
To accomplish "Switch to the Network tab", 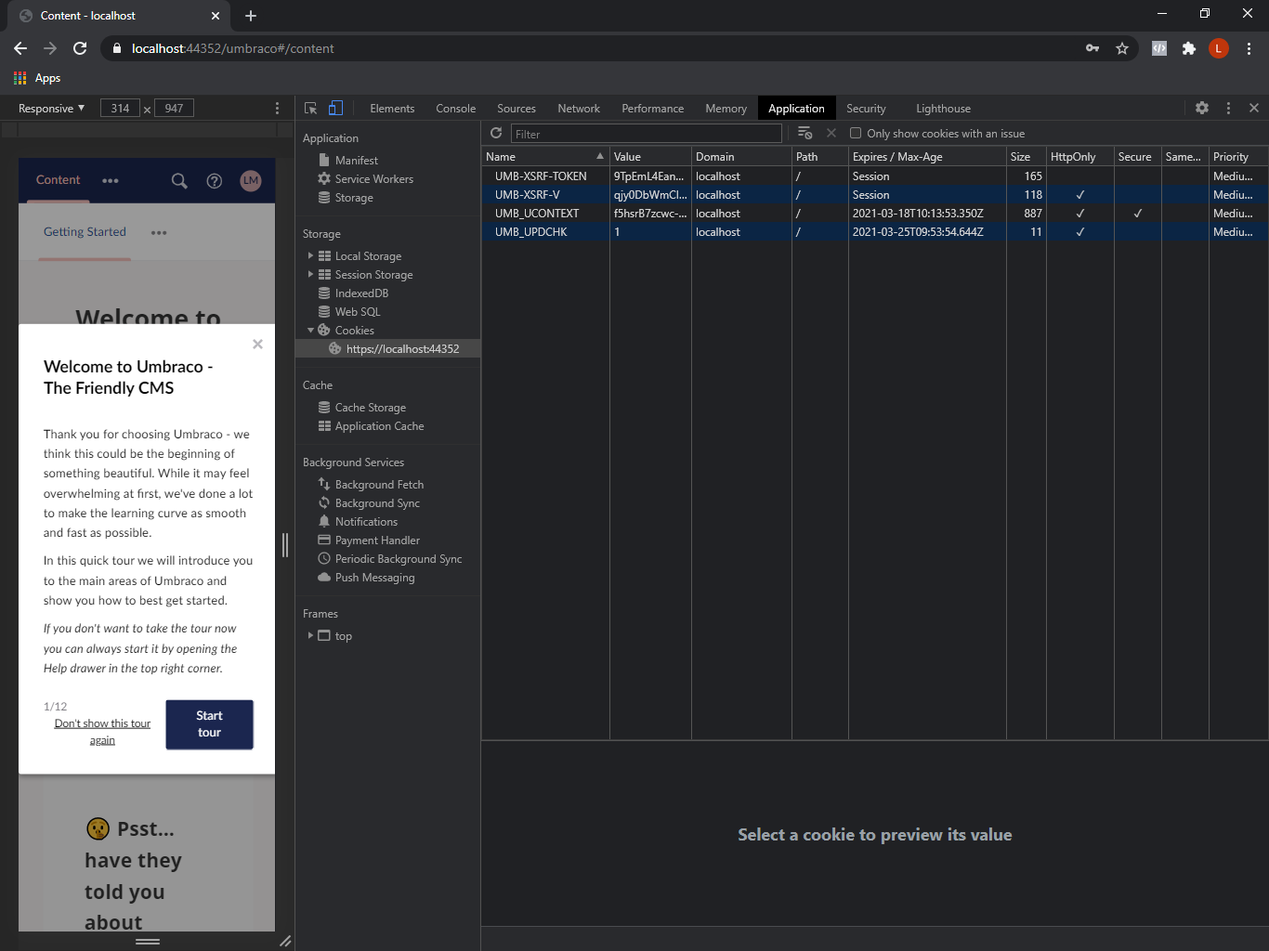I will tap(578, 109).
